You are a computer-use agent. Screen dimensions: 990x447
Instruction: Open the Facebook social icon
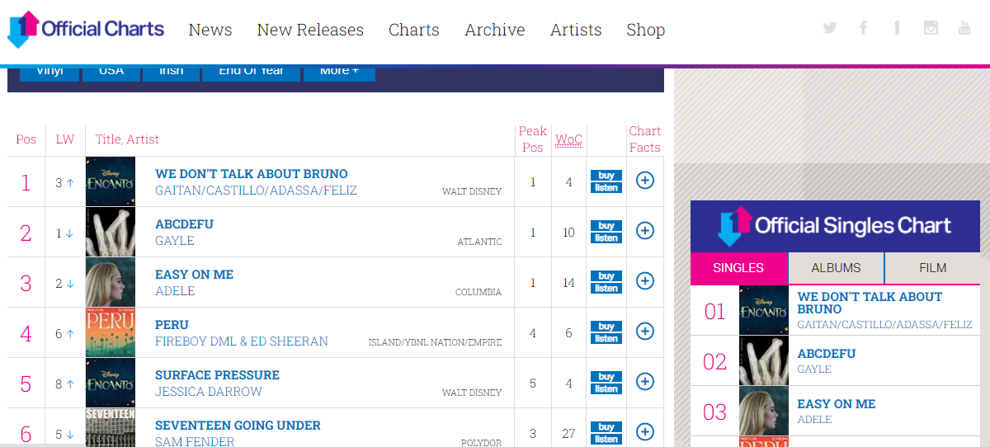tap(863, 28)
